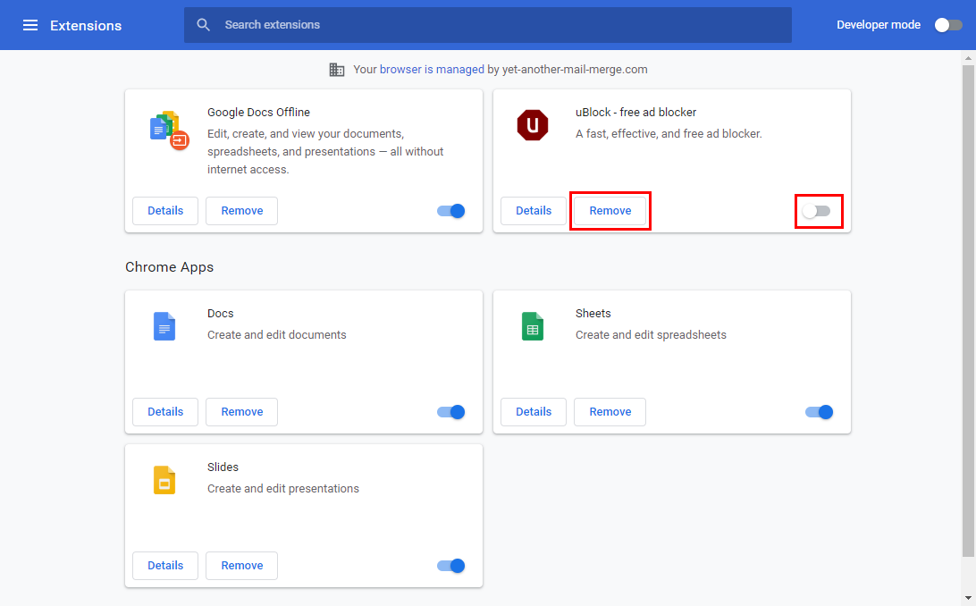Image resolution: width=976 pixels, height=606 pixels.
Task: Remove the uBlock extension
Action: [610, 211]
